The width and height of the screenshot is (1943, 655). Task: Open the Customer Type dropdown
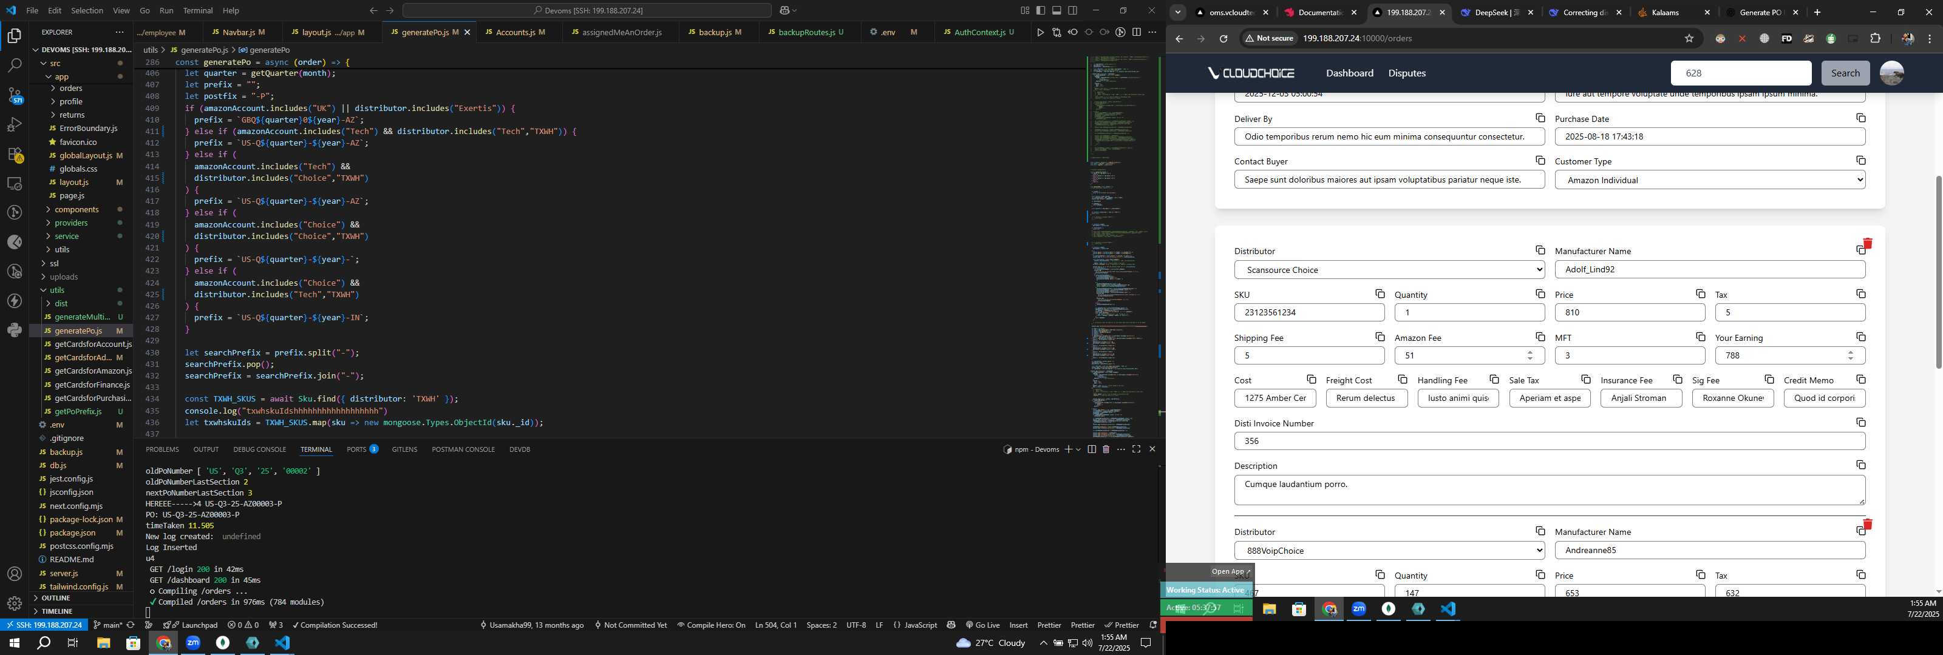[1709, 180]
